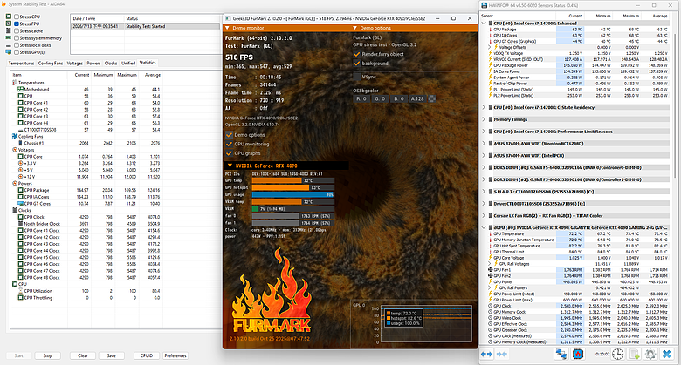Image resolution: width=681 pixels, height=365 pixels.
Task: Toggle FurMark background checkbox
Action: coord(357,64)
